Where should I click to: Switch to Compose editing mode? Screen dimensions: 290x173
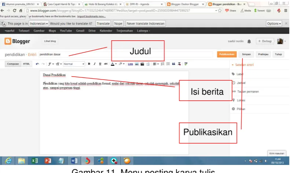click(x=13, y=64)
